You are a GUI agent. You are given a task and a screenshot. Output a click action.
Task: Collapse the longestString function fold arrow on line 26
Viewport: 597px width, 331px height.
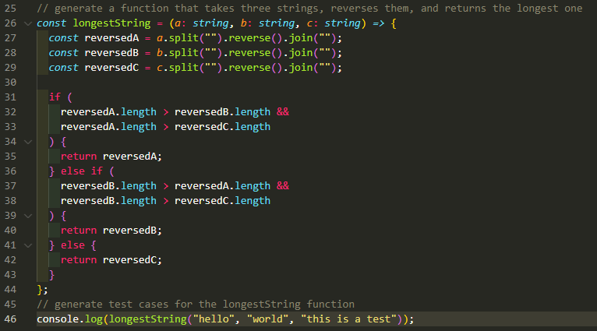coord(28,23)
